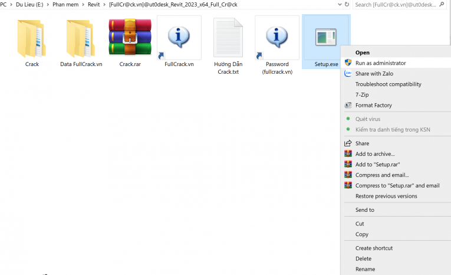Select the Setup.exe file icon
The width and height of the screenshot is (451, 275).
(326, 37)
